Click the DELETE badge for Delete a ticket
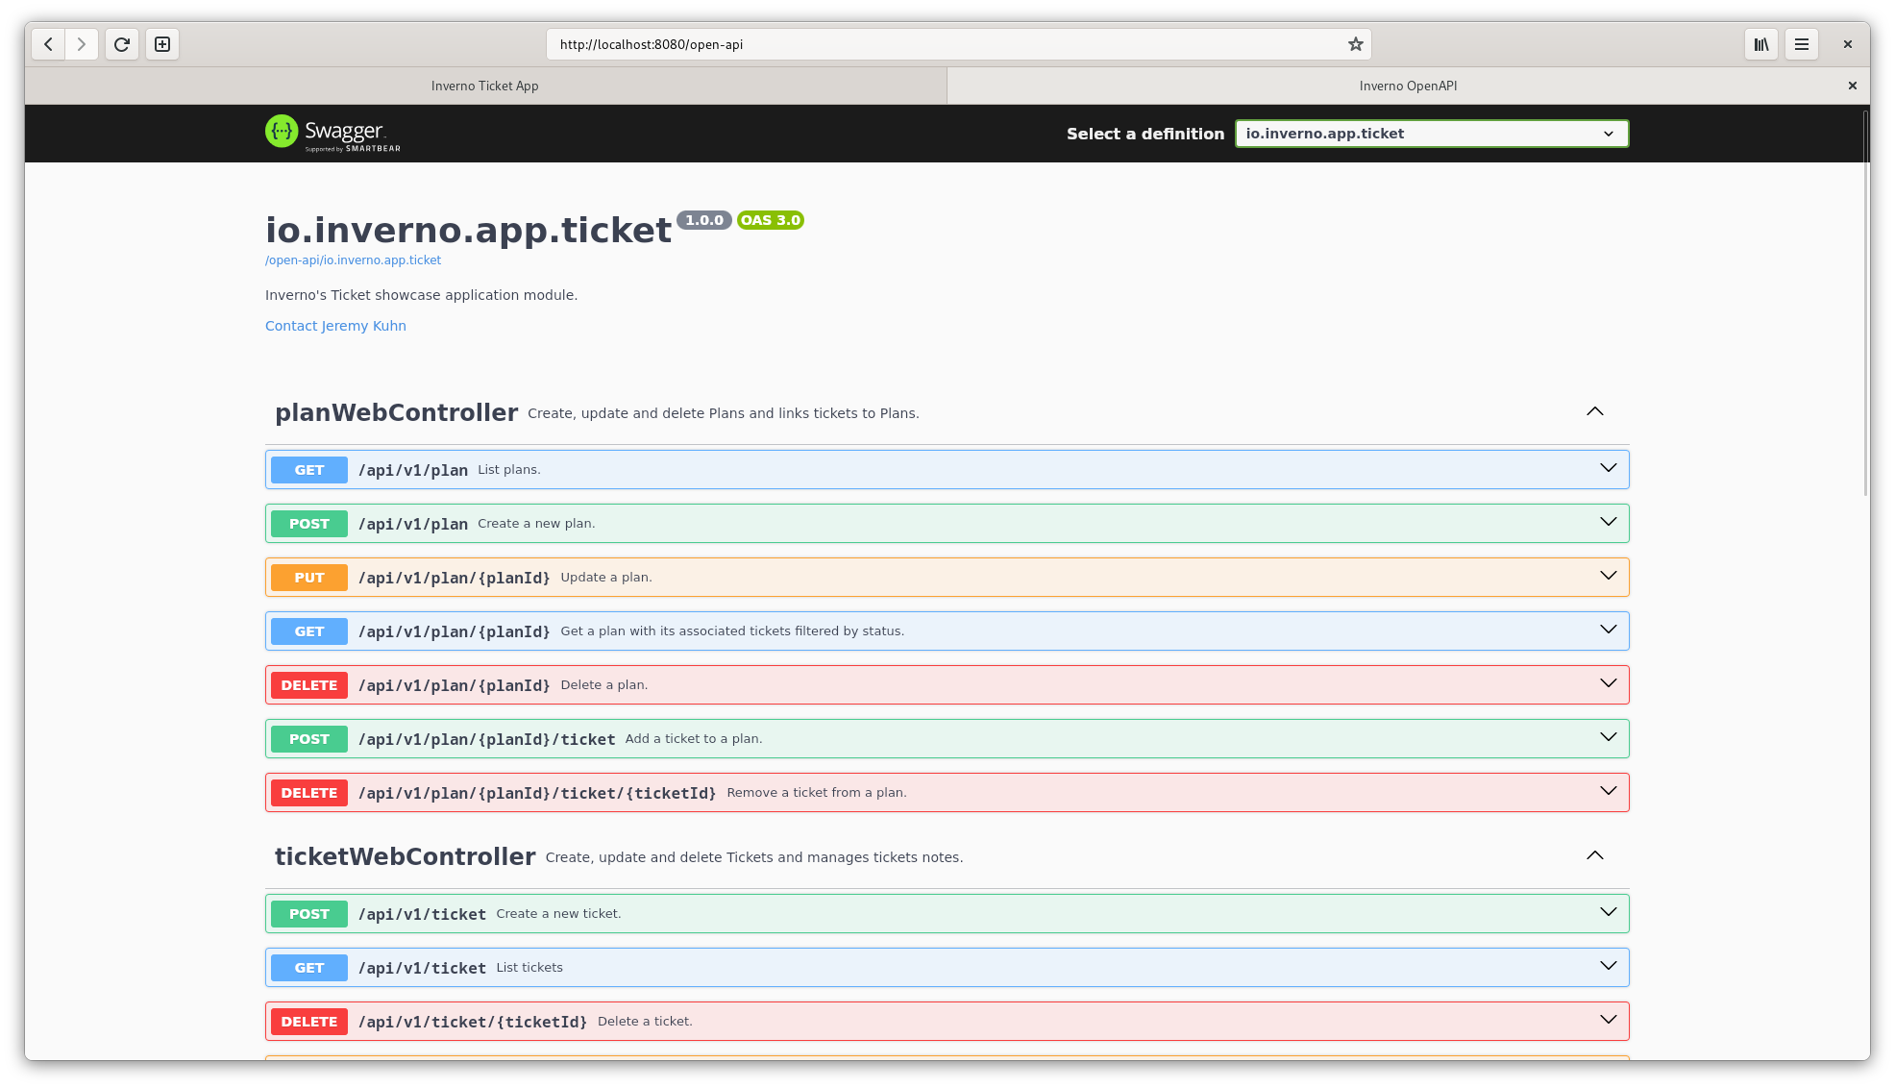The image size is (1895, 1088). tap(309, 1022)
